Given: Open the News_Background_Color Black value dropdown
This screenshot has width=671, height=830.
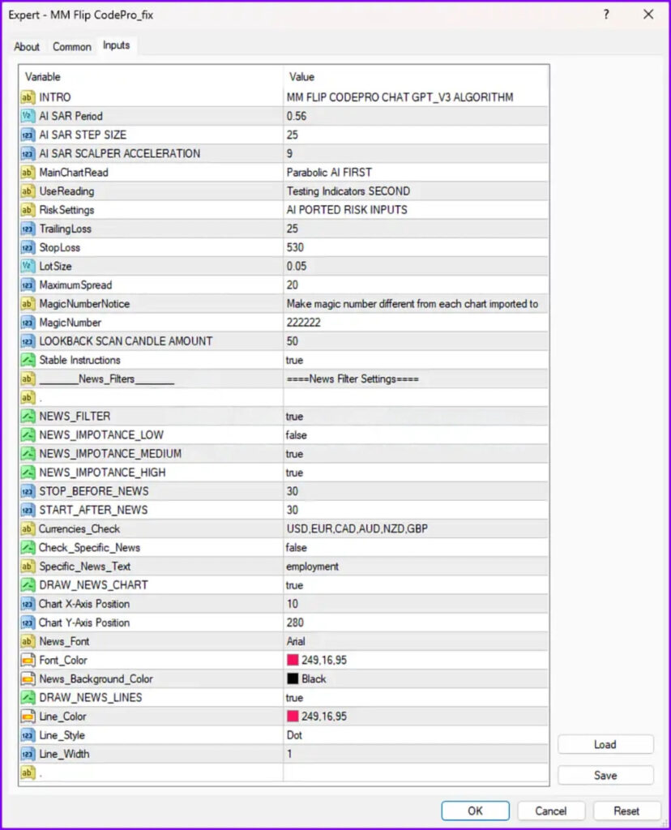Looking at the screenshot, I should 415,679.
